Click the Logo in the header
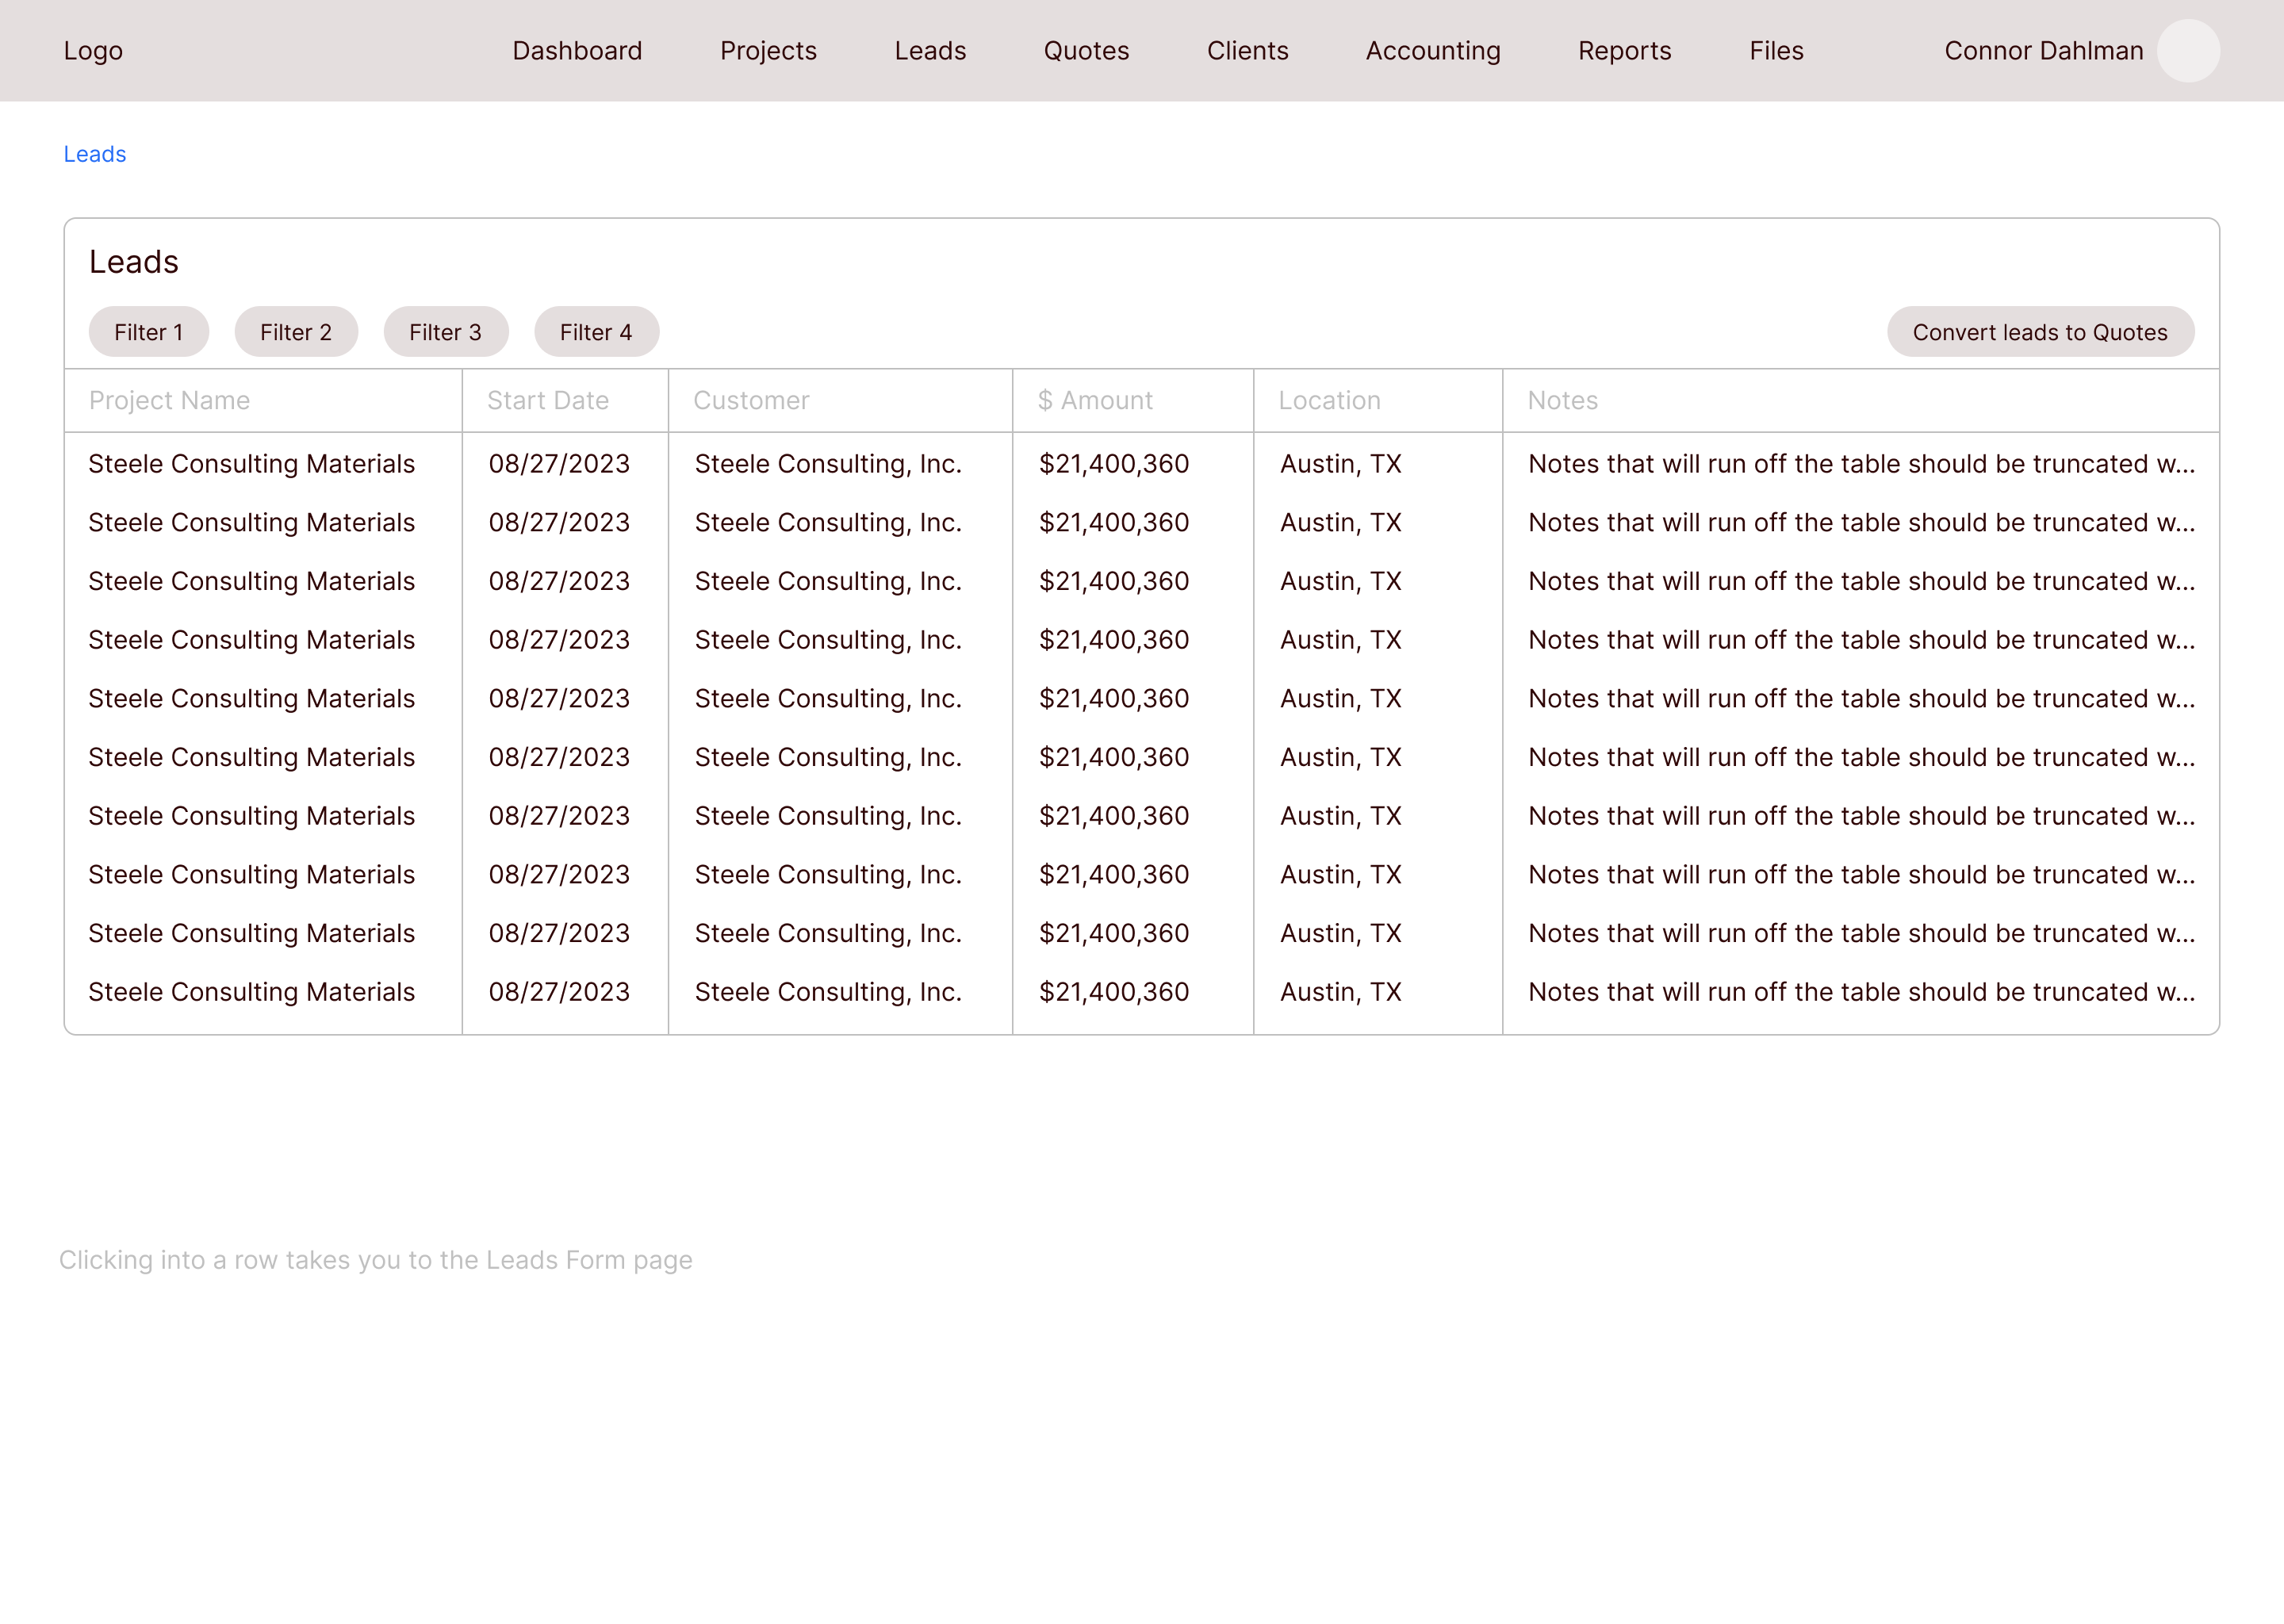Image resolution: width=2284 pixels, height=1624 pixels. (93, 51)
